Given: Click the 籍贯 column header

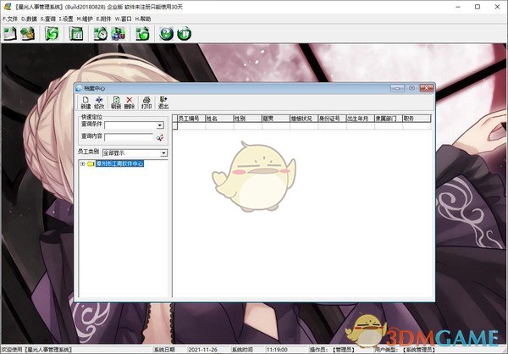Looking at the screenshot, I should 276,119.
